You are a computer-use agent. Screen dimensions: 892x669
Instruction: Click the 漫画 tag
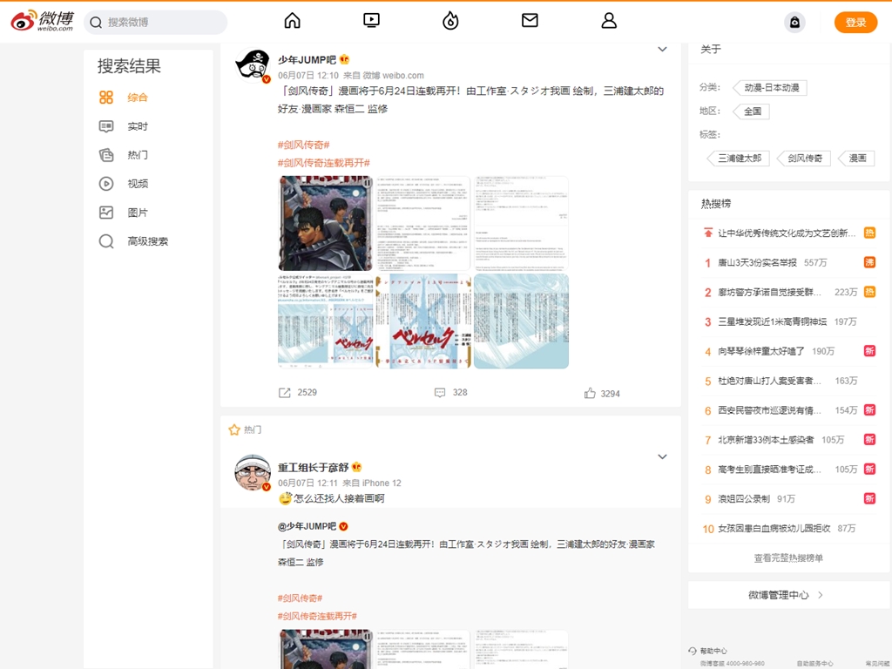pyautogui.click(x=857, y=159)
